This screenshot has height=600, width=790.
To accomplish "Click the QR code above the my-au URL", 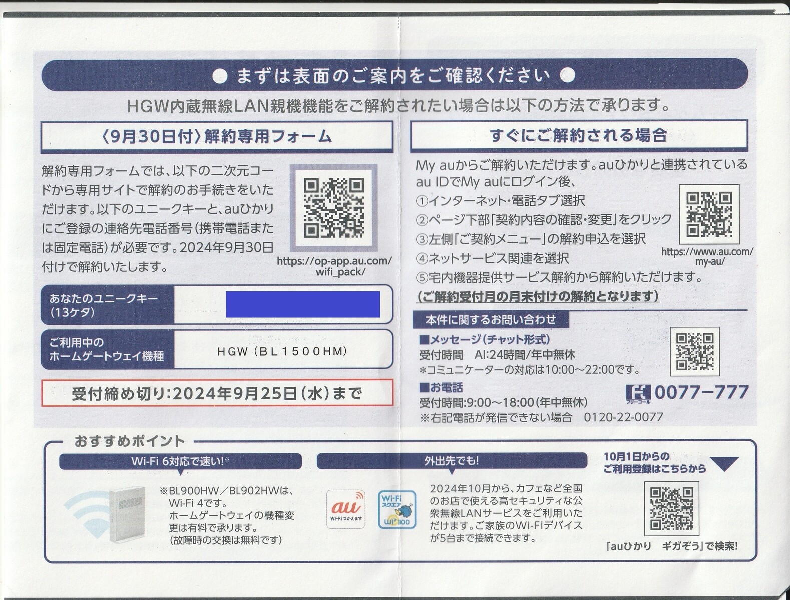I will (x=709, y=214).
